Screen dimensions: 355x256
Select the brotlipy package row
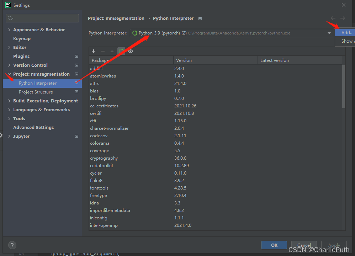215,98
